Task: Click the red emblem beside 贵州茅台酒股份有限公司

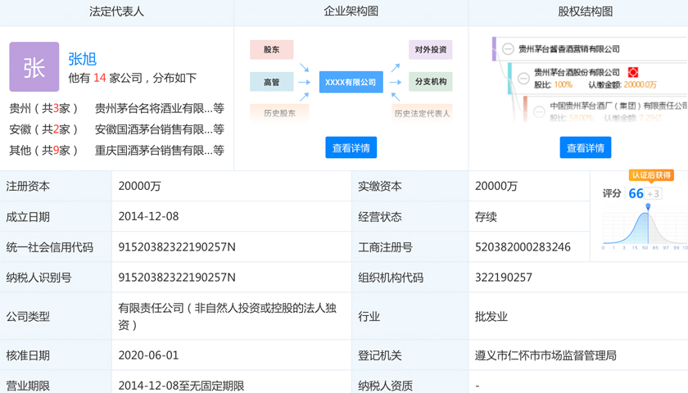Action: point(632,72)
